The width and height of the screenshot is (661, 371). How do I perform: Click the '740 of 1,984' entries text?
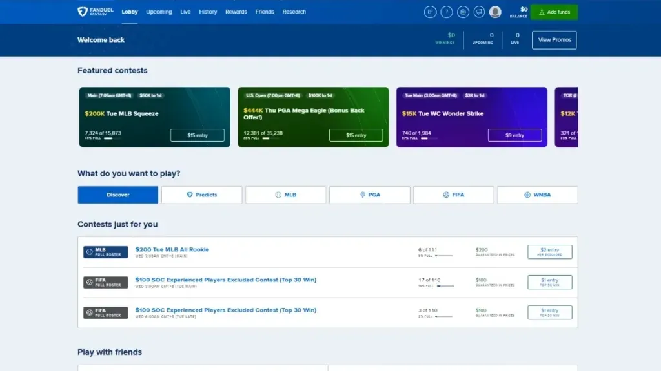416,133
